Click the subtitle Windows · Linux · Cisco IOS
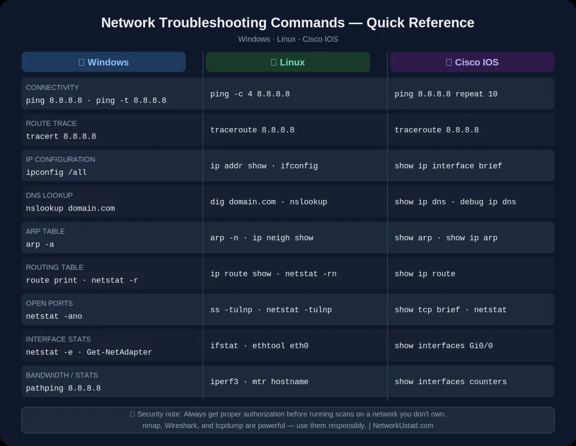Image resolution: width=576 pixels, height=446 pixels. tap(287, 39)
